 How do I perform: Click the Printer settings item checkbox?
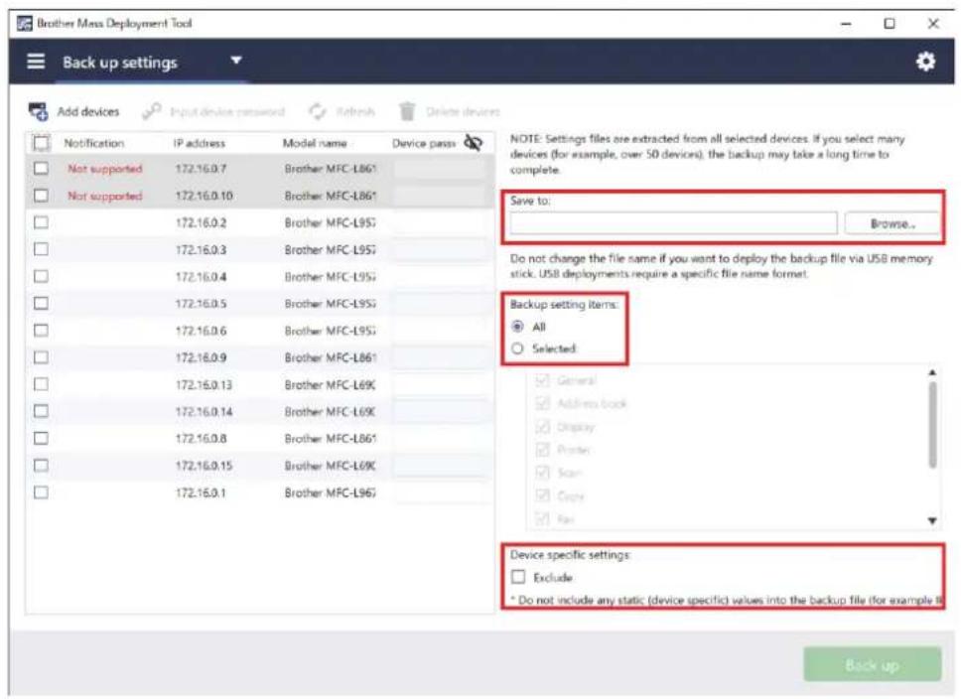click(542, 450)
